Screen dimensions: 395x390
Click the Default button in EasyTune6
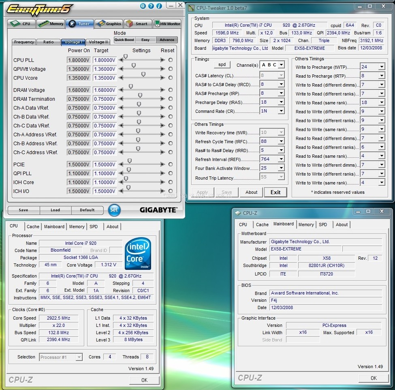(x=87, y=210)
